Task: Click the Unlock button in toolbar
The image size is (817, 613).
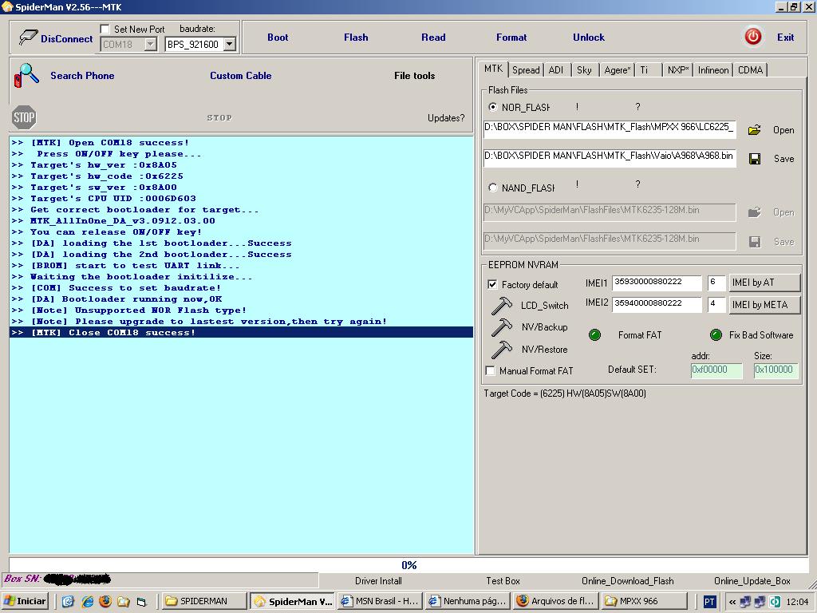Action: (588, 38)
